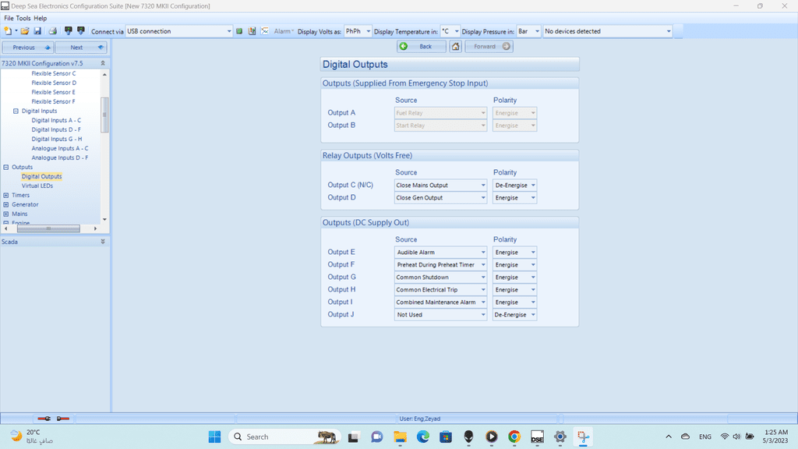
Task: Open Output C polarity De-Energise dropdown
Action: point(514,186)
